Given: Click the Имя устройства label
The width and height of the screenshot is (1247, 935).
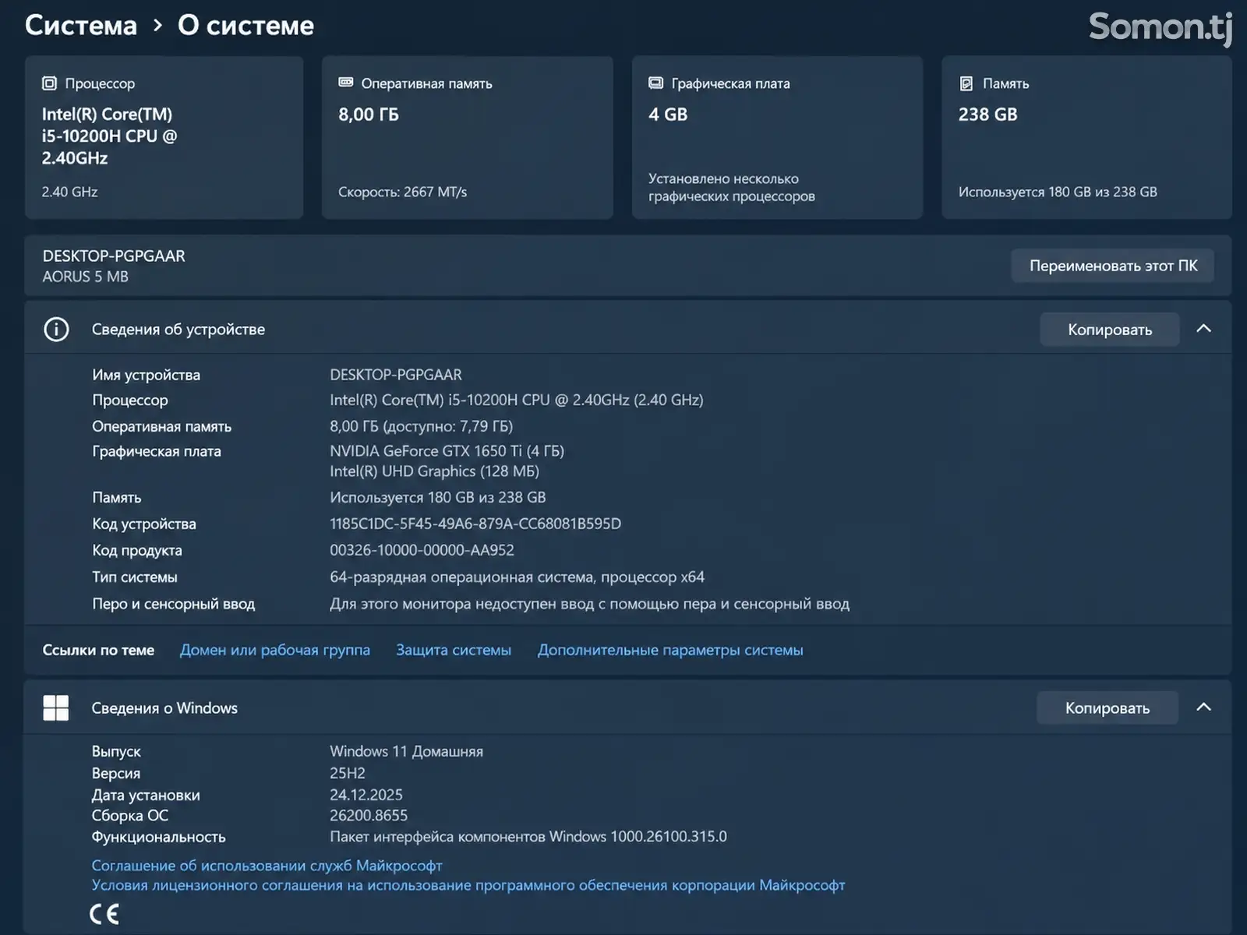Looking at the screenshot, I should coord(146,375).
